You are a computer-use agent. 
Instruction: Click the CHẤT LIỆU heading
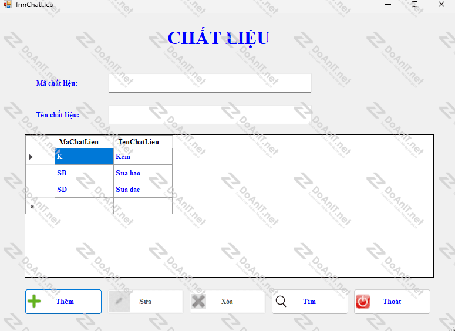(x=219, y=38)
